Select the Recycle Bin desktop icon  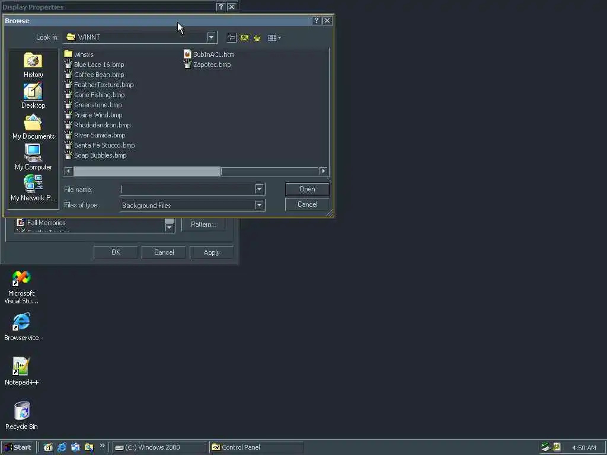pyautogui.click(x=21, y=415)
